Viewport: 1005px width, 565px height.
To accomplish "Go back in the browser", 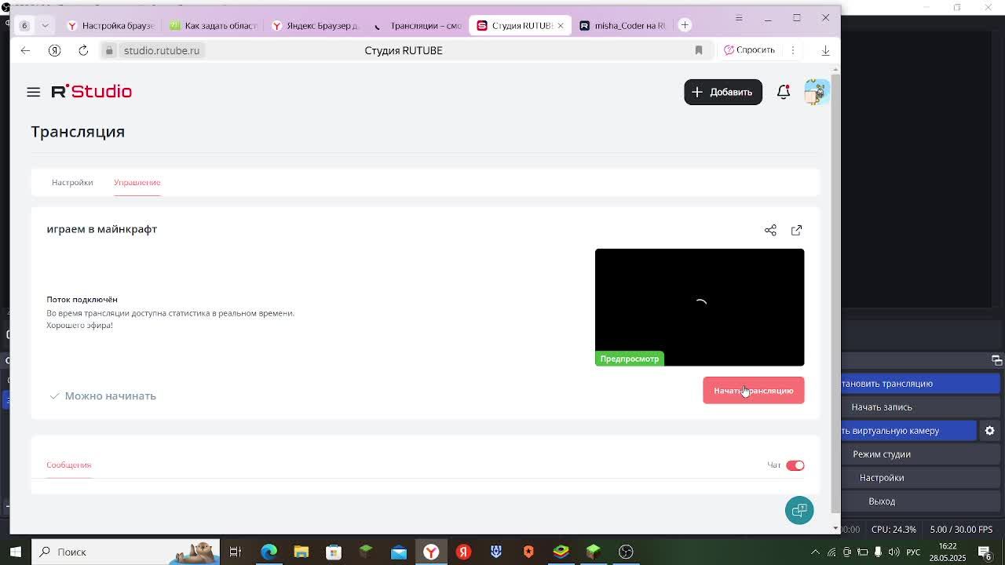I will [x=25, y=50].
